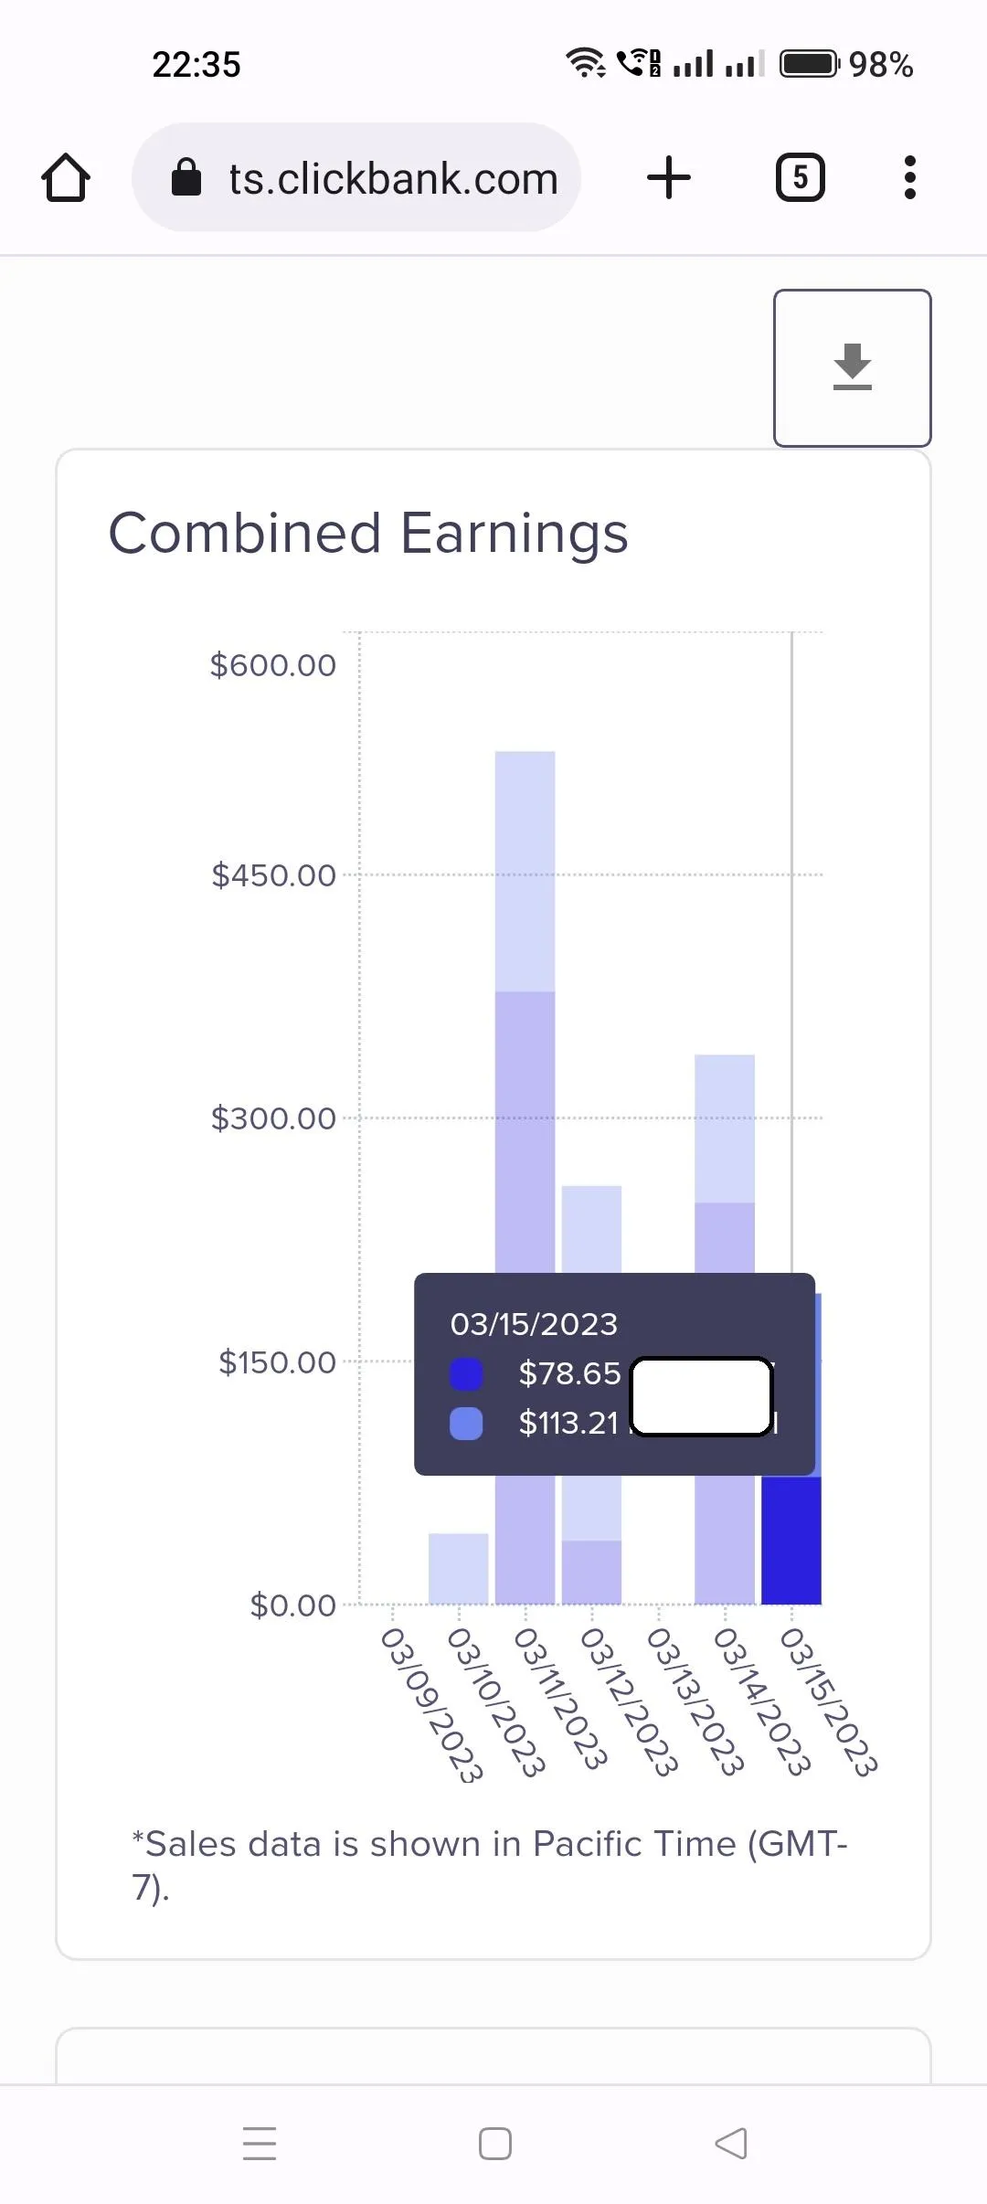
Task: Click the 03/15/2023 dark blue bar segment
Action: (x=791, y=1540)
